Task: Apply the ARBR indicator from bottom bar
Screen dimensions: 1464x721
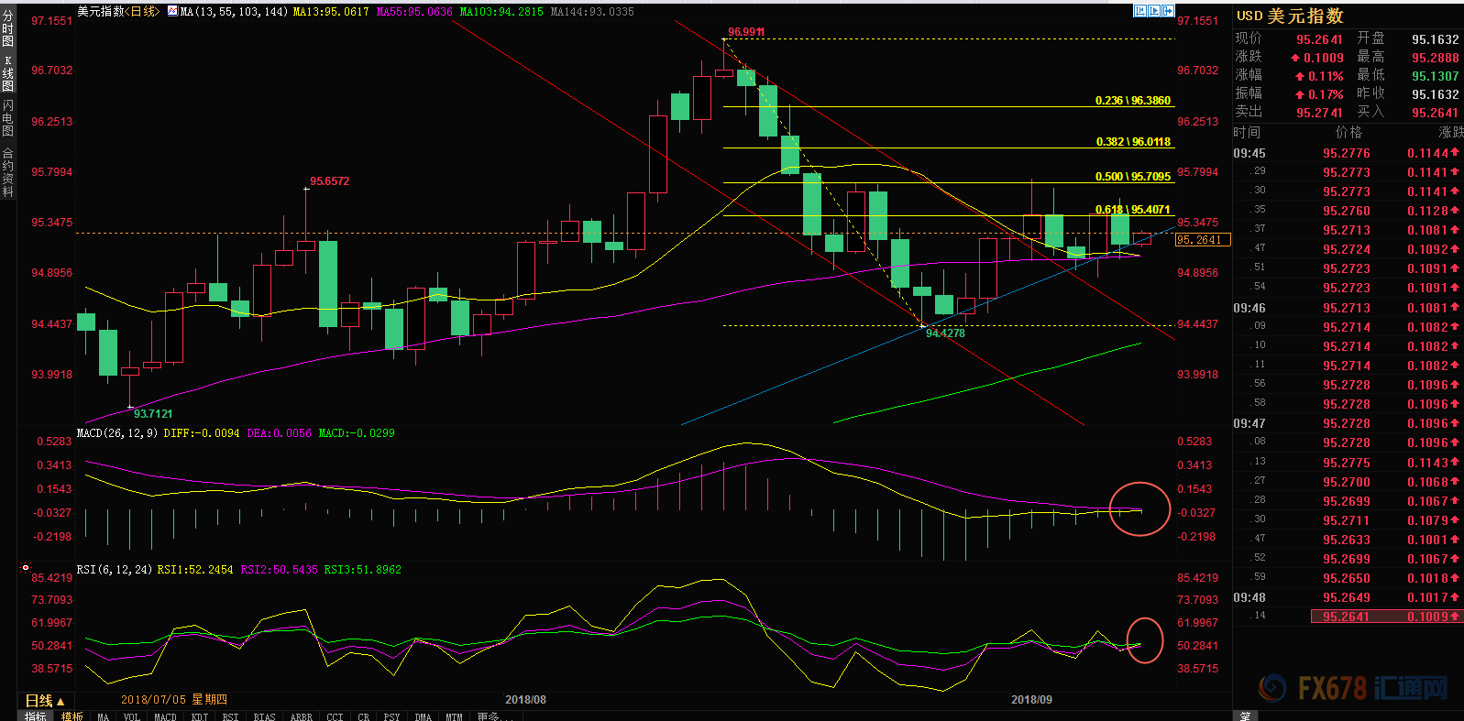Action: click(x=301, y=716)
